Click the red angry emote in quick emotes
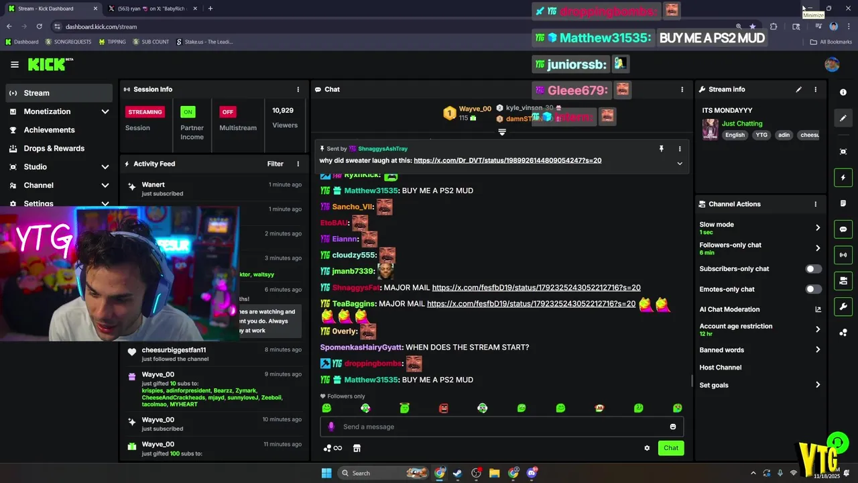 pos(443,408)
